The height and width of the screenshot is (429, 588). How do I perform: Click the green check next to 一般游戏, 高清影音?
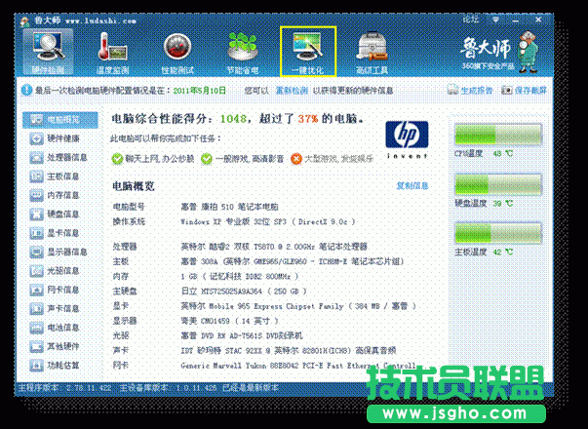[207, 159]
